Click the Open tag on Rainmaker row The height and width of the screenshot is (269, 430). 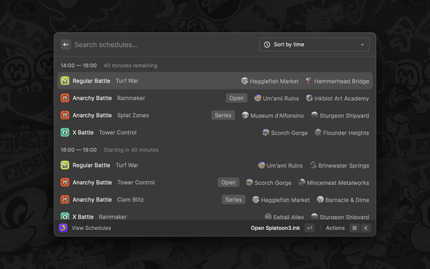[x=236, y=98]
